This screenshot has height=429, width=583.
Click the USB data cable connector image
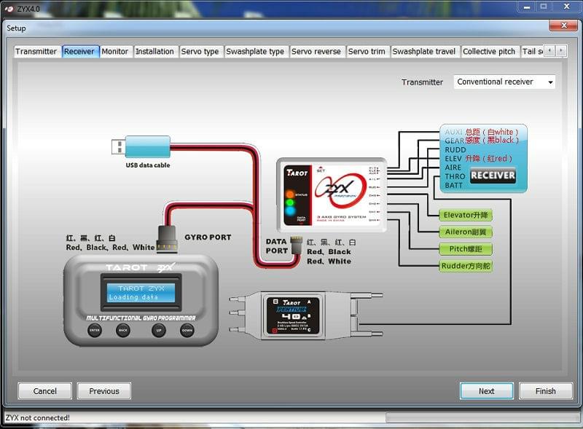pyautogui.click(x=141, y=146)
